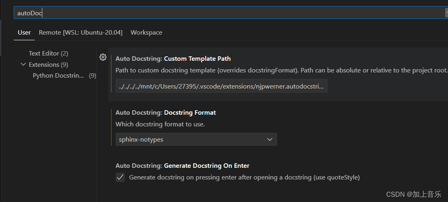
Task: Click the Docstring Format setting title
Action: (166, 113)
